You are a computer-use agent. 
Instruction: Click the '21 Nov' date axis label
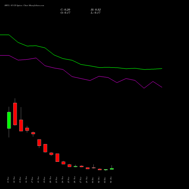56,180
